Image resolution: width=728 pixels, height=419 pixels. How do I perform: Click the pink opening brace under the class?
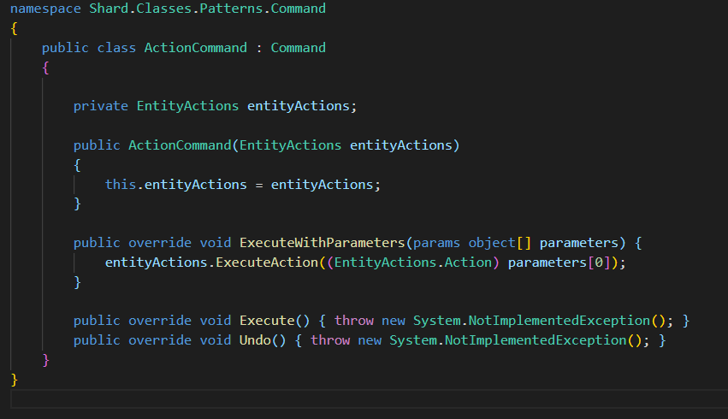click(x=45, y=68)
